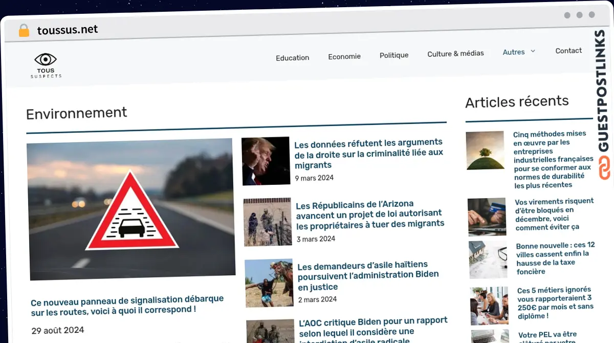614x343 pixels.
Task: Click the Tous Suspects eye logo
Action: click(46, 66)
